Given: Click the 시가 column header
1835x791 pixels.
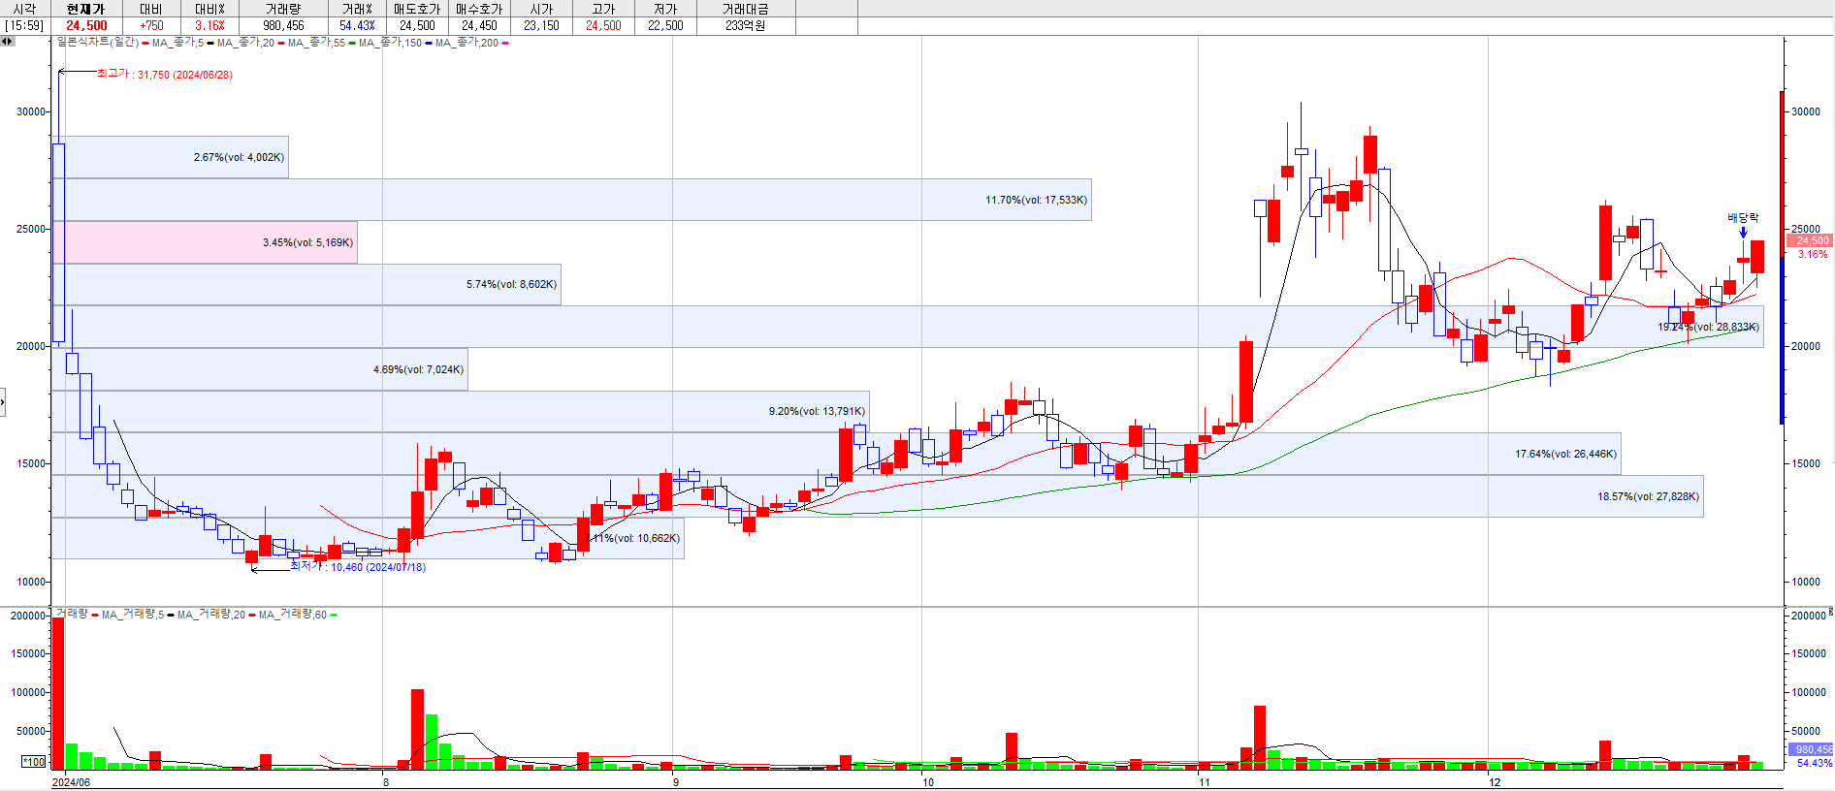Looking at the screenshot, I should 541,9.
